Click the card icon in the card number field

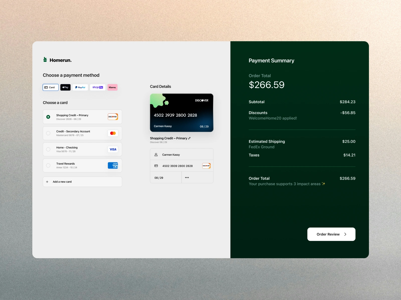point(156,166)
